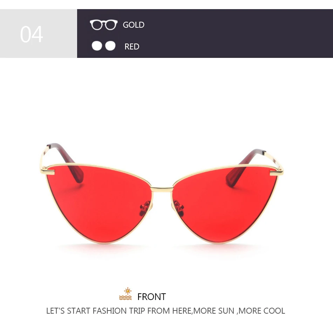Click the sun and waves icon
This screenshot has width=333, height=327.
(125, 294)
